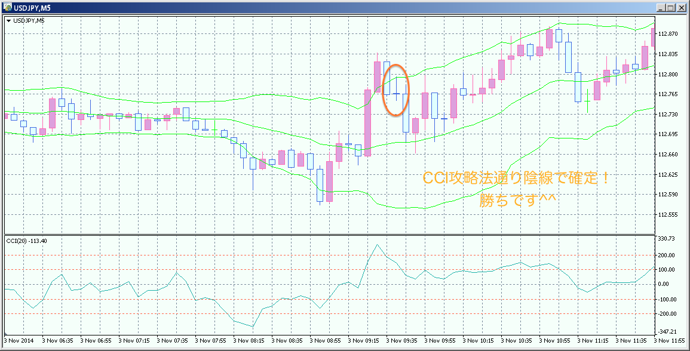Click the CCI(20) -113.40 indicator label
The width and height of the screenshot is (690, 351).
point(27,241)
